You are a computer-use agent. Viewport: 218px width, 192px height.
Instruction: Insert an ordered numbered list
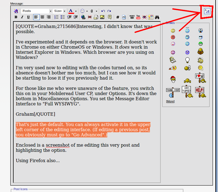pos(56,17)
